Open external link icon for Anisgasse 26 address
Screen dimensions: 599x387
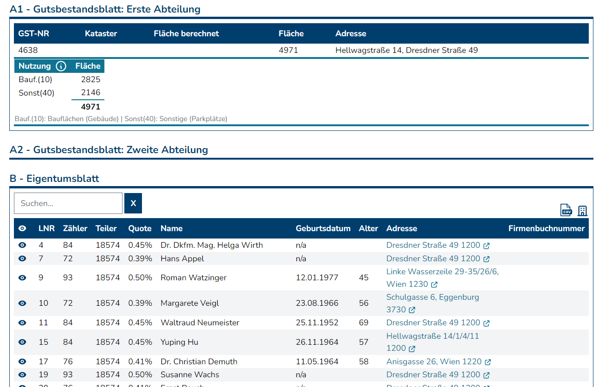tap(488, 362)
